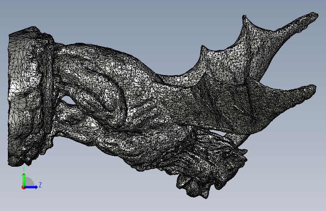The image size is (326, 211).
Task: Click the blue "Z" letter label
Action: [40, 185]
